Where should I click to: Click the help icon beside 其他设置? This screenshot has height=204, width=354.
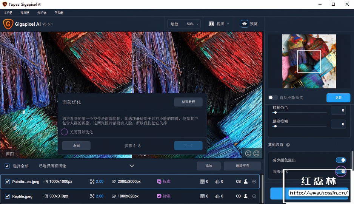coord(288,145)
